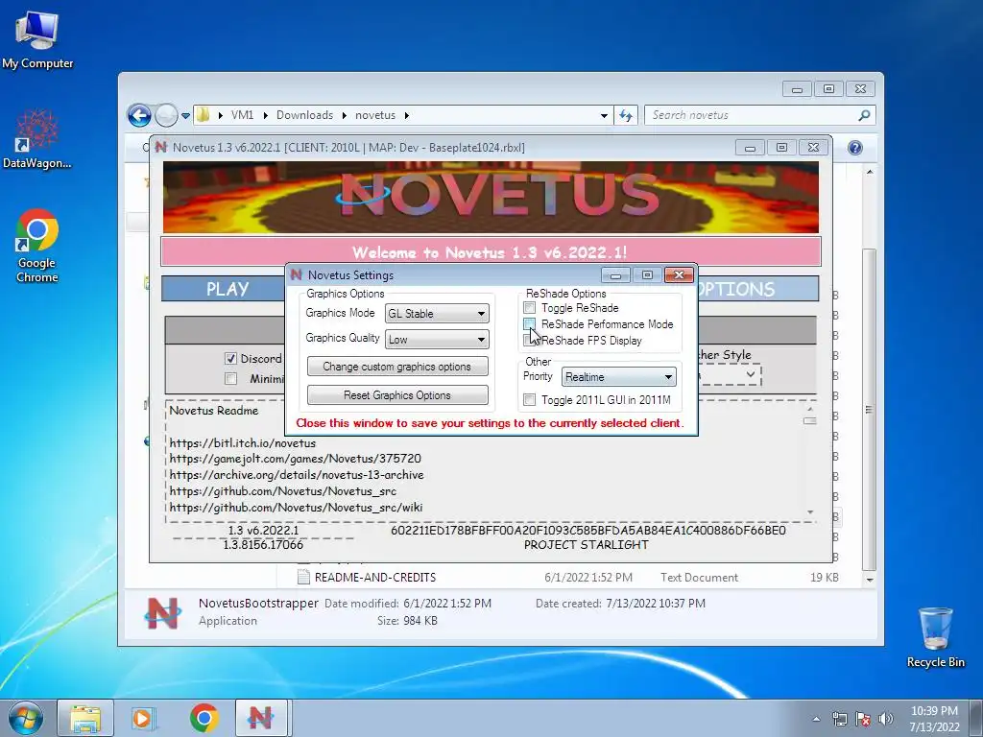Click the Novetus banner image
Image resolution: width=983 pixels, height=737 pixels.
click(491, 198)
